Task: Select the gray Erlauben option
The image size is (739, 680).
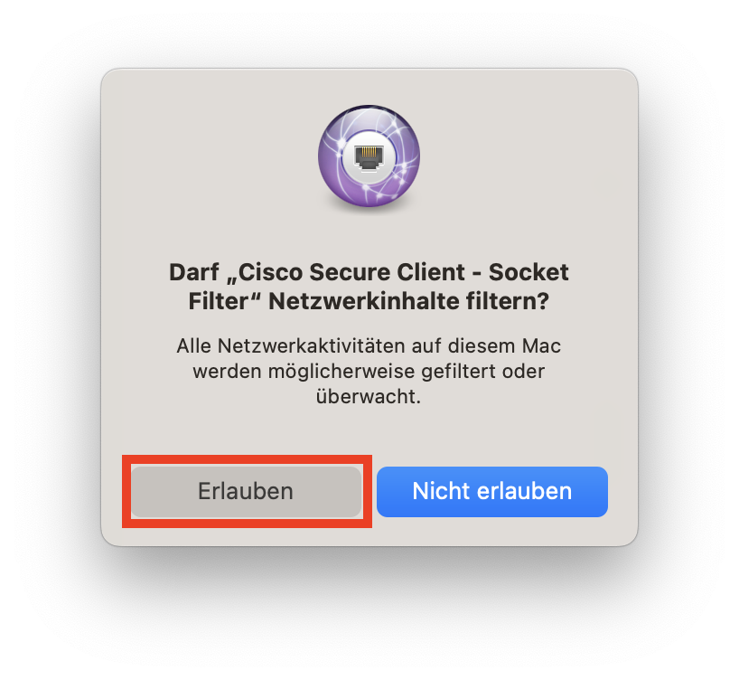Action: tap(246, 491)
